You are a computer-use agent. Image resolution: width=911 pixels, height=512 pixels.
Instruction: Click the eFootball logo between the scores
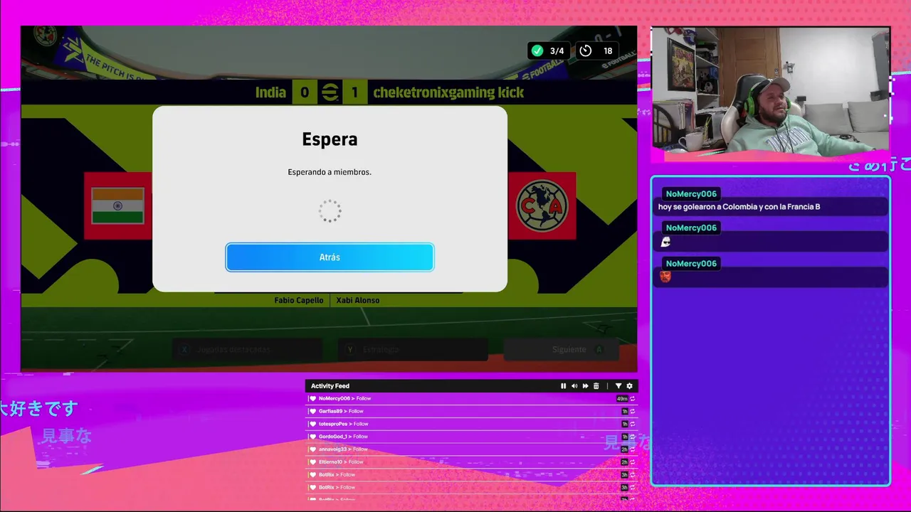pos(330,92)
